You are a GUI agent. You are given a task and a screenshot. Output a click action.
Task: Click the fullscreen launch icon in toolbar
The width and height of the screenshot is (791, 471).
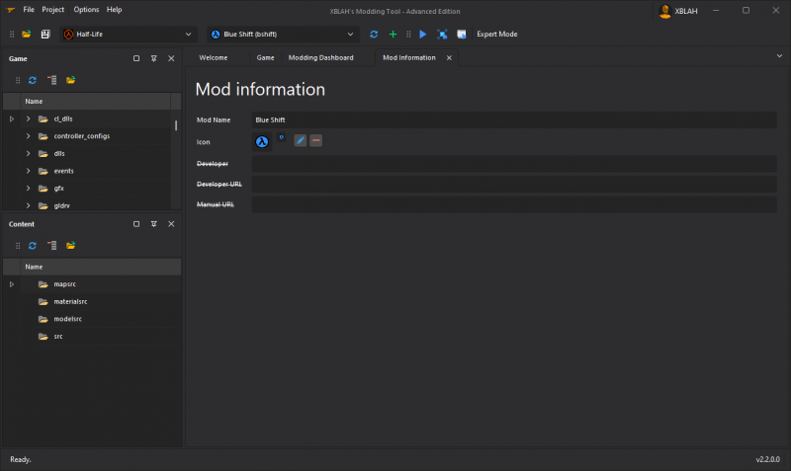[x=442, y=35]
